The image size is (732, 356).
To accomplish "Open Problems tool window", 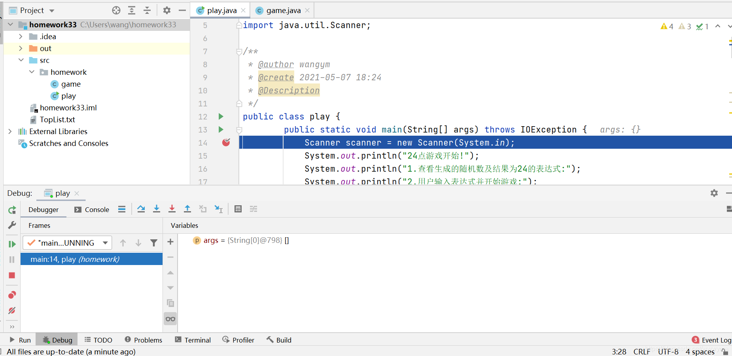I will (144, 340).
